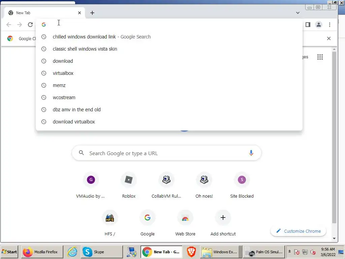Click the page vertical scrollbar thumb
345x259 pixels.
[334, 138]
